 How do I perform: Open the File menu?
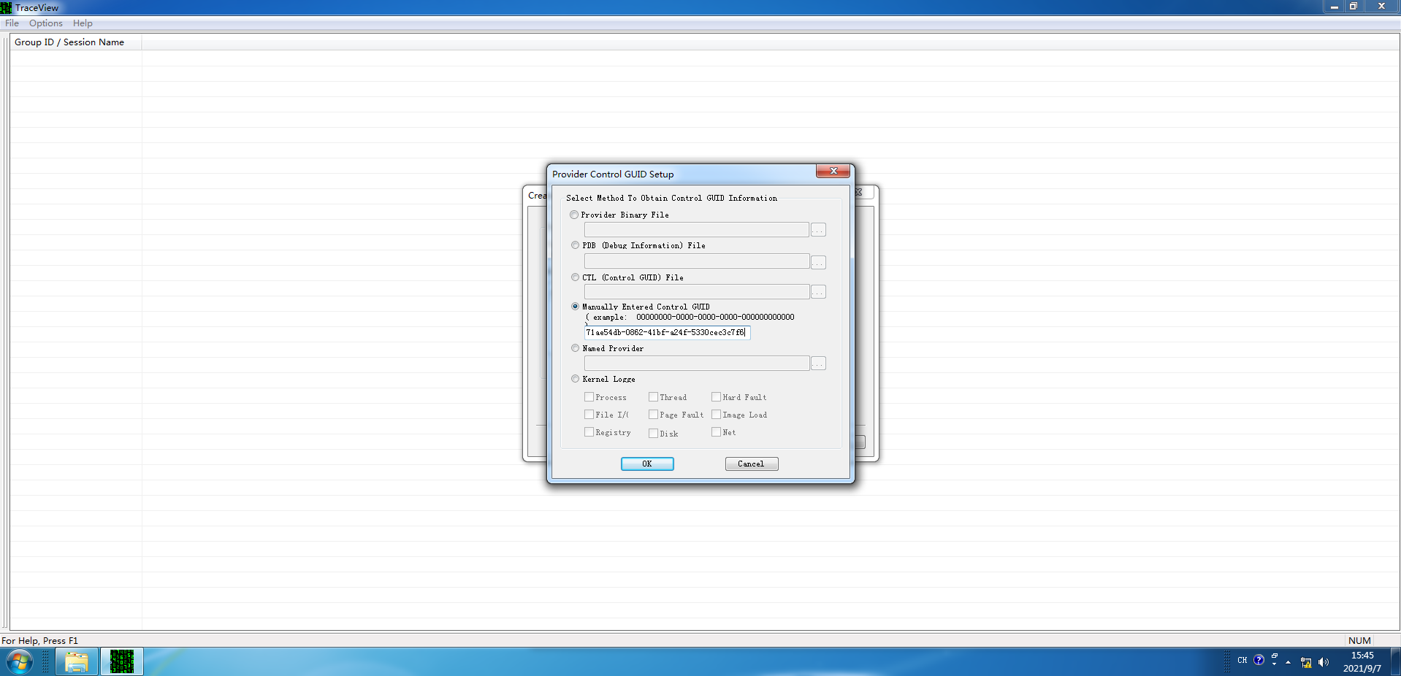click(12, 23)
